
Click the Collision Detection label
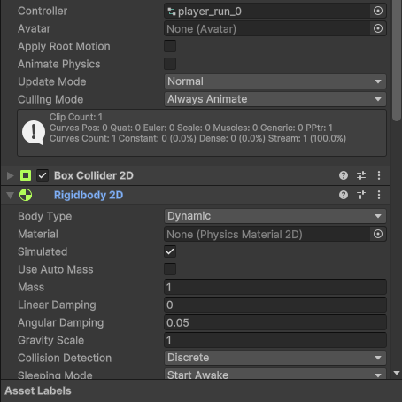[65, 358]
